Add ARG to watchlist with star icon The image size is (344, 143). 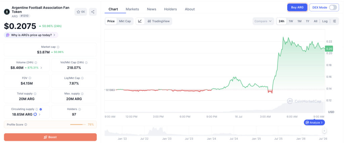pos(81,12)
